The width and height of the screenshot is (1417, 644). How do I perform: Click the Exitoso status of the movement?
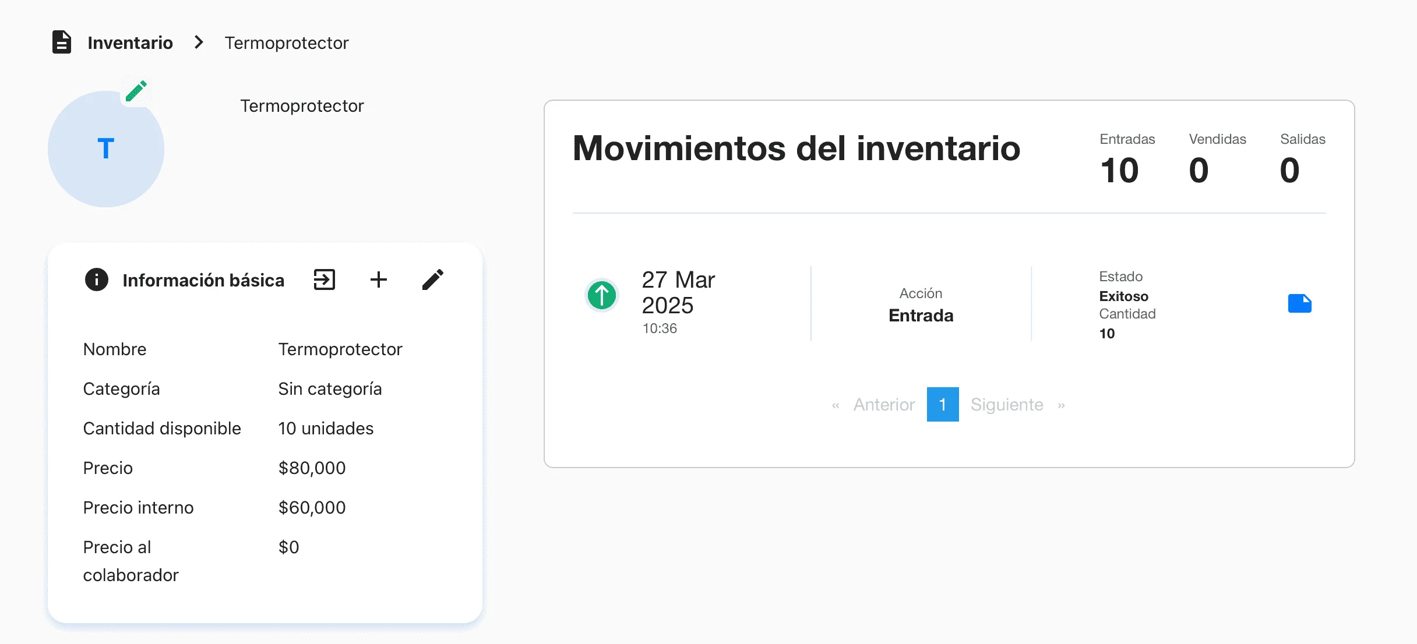[1124, 296]
